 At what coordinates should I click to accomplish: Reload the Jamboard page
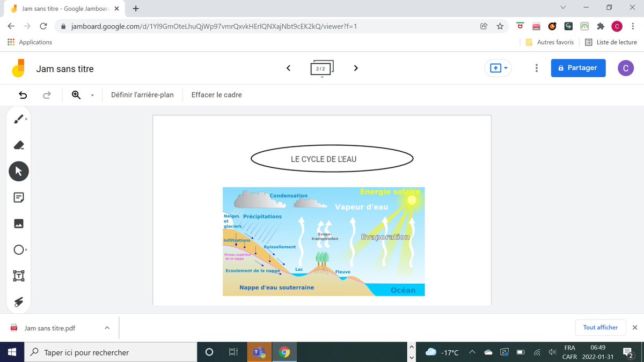click(43, 26)
